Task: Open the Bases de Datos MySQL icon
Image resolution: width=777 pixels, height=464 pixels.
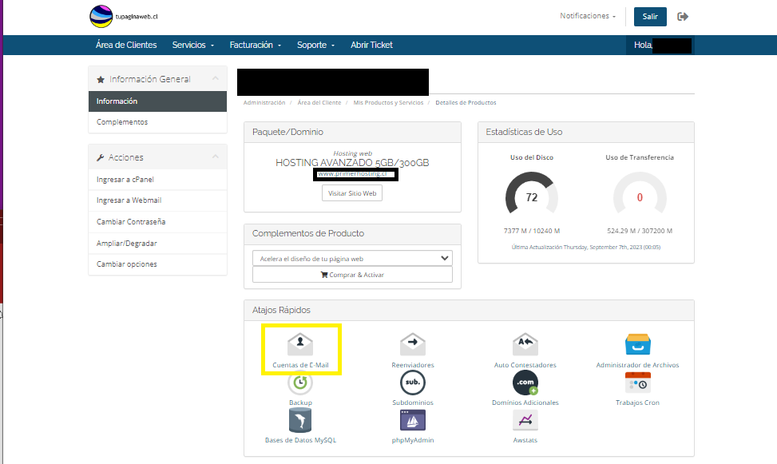Action: (x=300, y=420)
